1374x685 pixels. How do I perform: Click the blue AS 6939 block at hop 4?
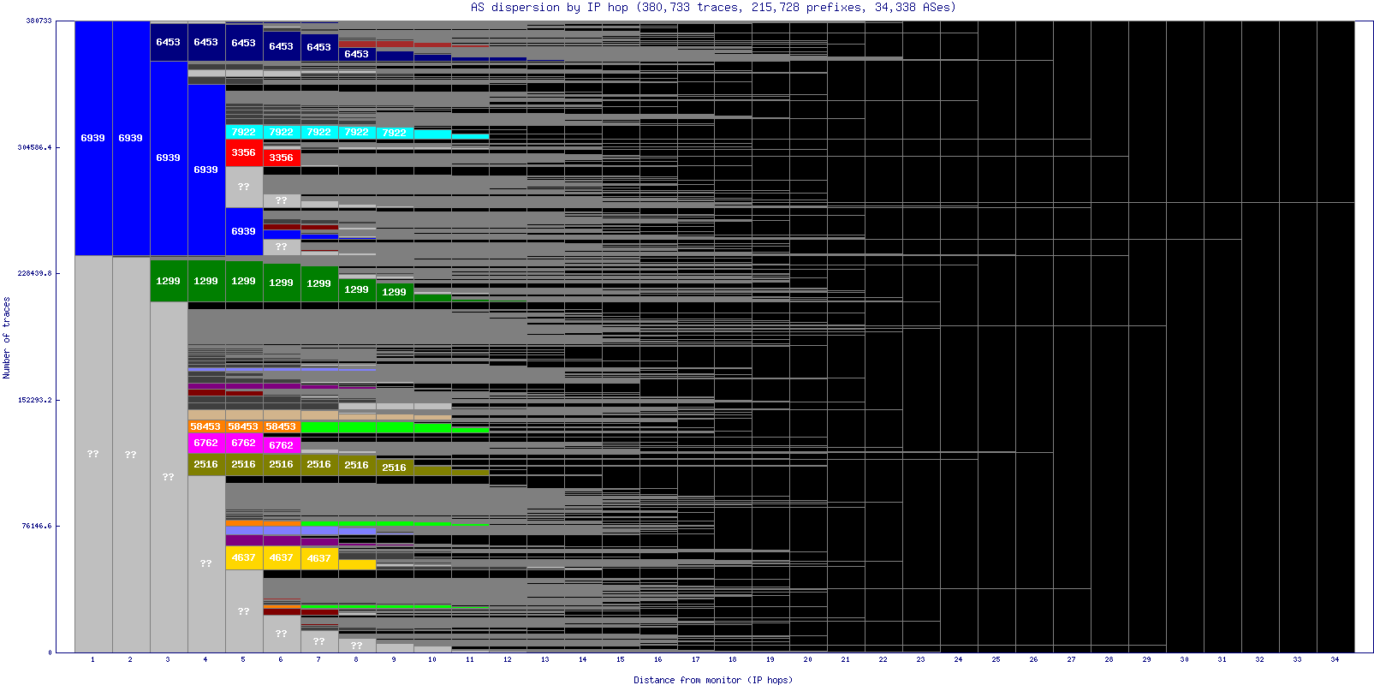click(206, 170)
